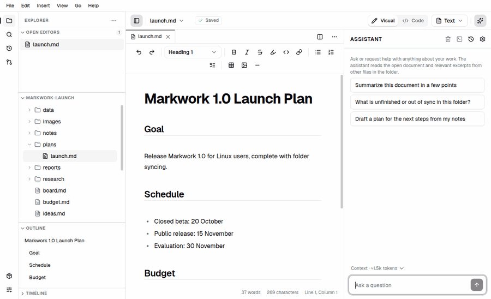The height and width of the screenshot is (299, 491).
Task: Open assistant chat history icon
Action: 471,39
